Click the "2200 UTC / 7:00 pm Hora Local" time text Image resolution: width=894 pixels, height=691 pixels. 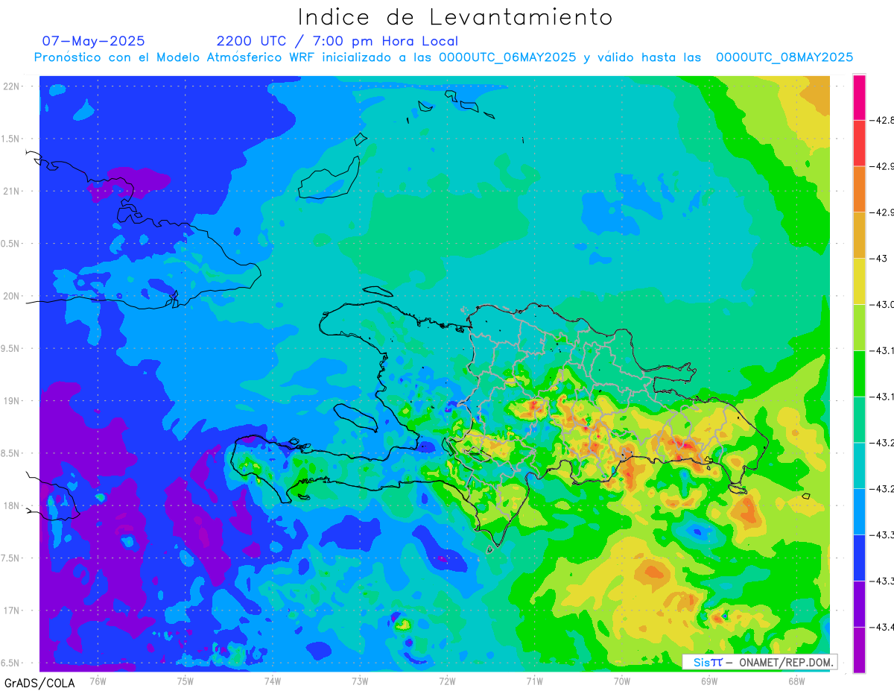[337, 41]
